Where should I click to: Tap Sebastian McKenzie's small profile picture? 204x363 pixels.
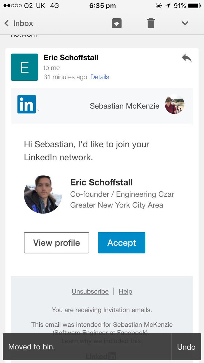pos(175,106)
